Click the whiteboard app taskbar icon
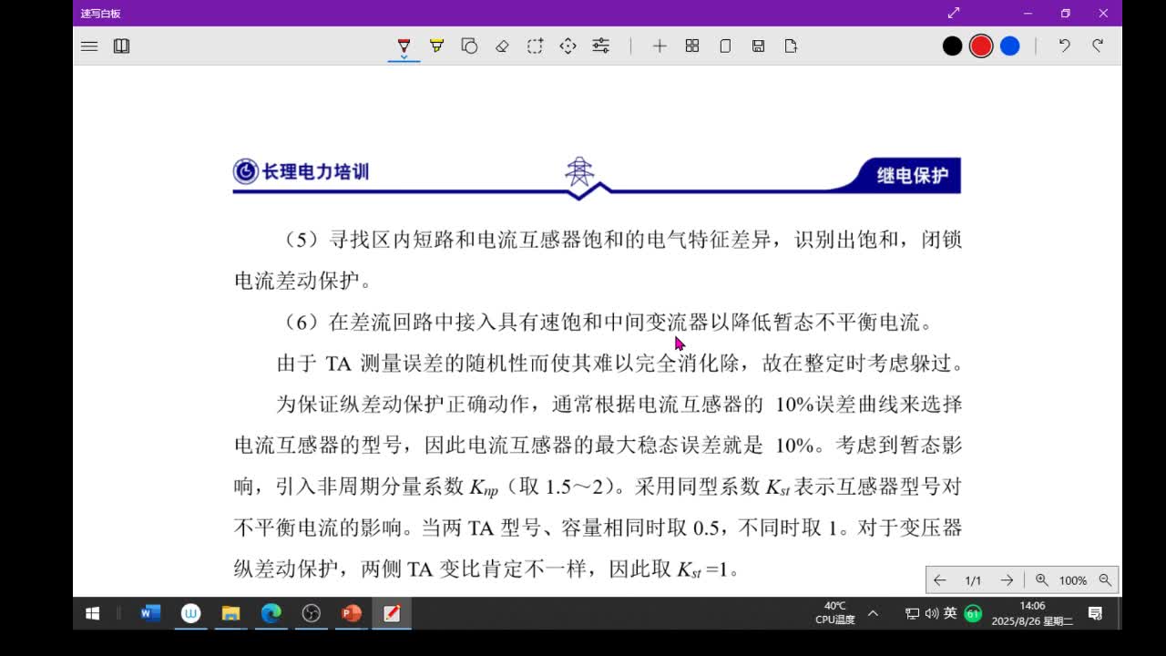The image size is (1166, 656). point(392,614)
